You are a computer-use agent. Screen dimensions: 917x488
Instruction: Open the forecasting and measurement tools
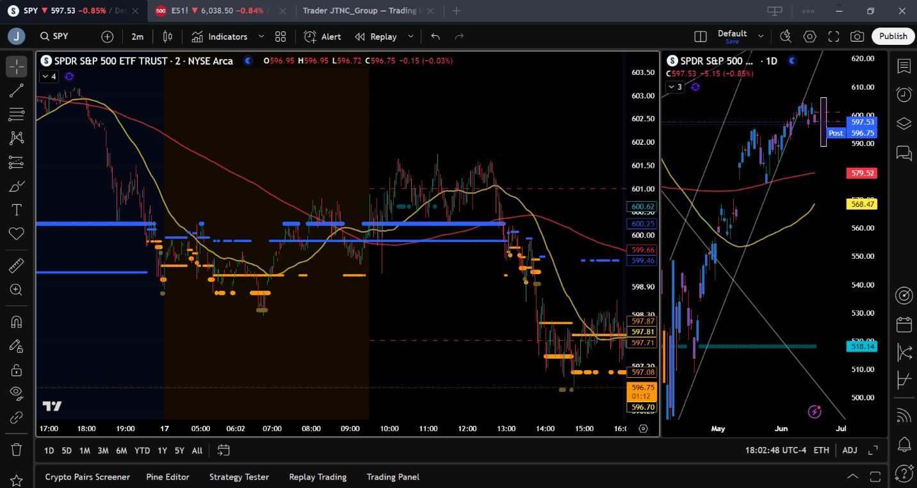click(17, 162)
